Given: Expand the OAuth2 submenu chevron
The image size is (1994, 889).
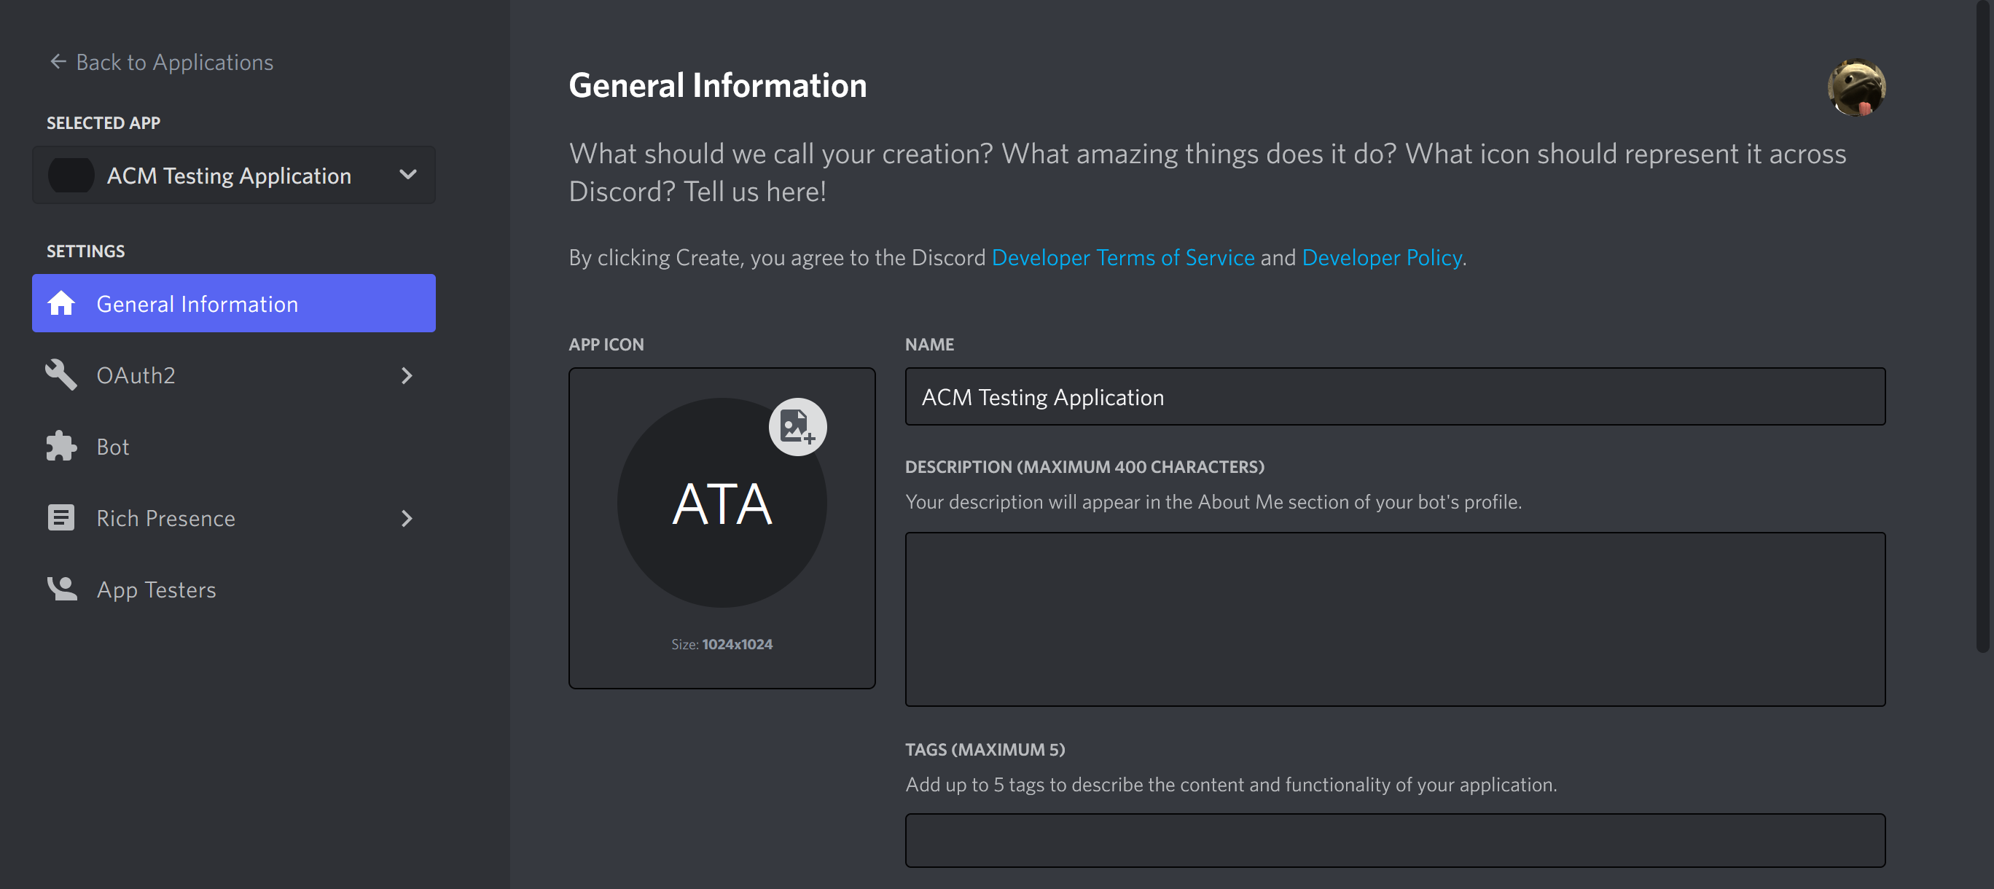Looking at the screenshot, I should pyautogui.click(x=407, y=375).
